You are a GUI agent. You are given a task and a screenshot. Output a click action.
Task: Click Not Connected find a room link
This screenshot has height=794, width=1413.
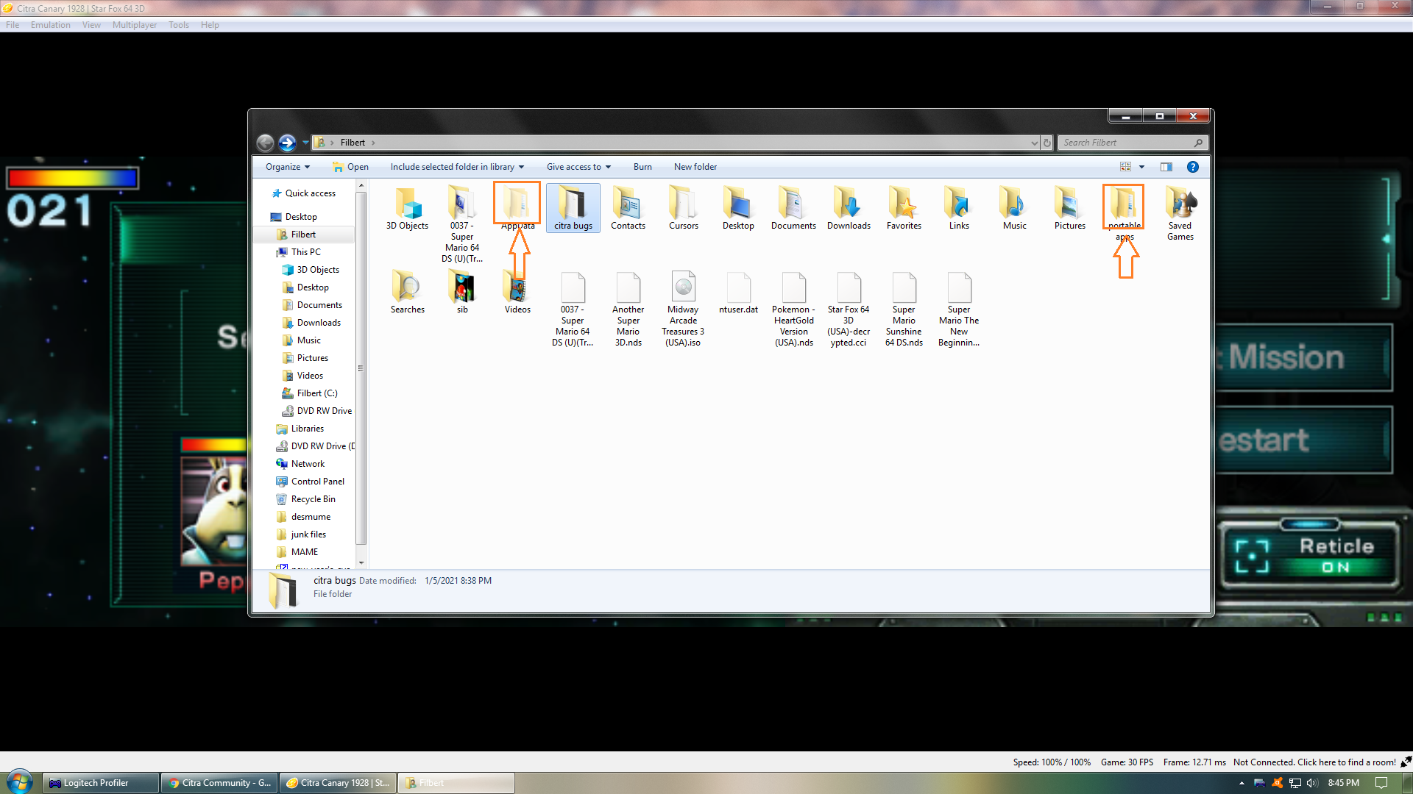1314,762
